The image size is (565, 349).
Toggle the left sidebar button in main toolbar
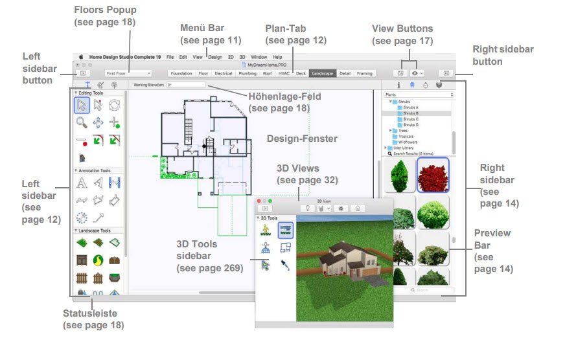[x=83, y=73]
